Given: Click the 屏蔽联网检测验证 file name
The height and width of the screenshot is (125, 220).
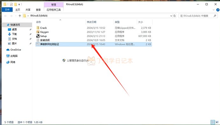Looking at the screenshot, I should point(49,44).
